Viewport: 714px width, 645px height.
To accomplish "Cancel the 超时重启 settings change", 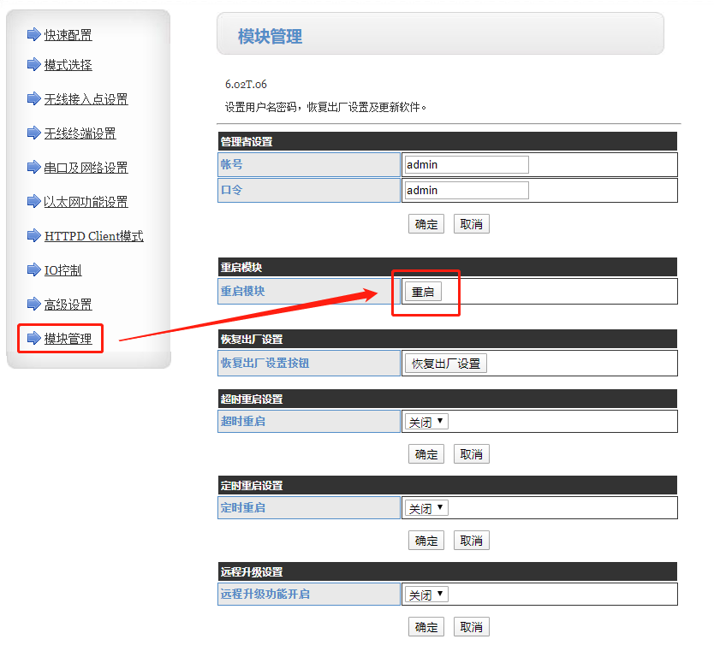I will tap(472, 454).
